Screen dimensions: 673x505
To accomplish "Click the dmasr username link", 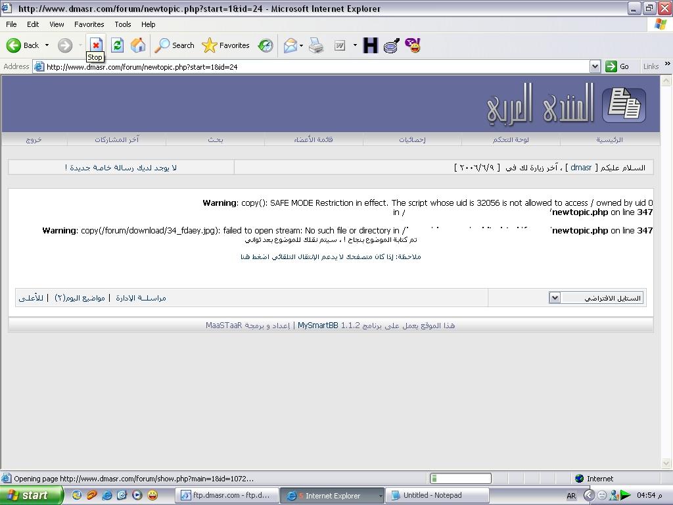I will pyautogui.click(x=581, y=168).
